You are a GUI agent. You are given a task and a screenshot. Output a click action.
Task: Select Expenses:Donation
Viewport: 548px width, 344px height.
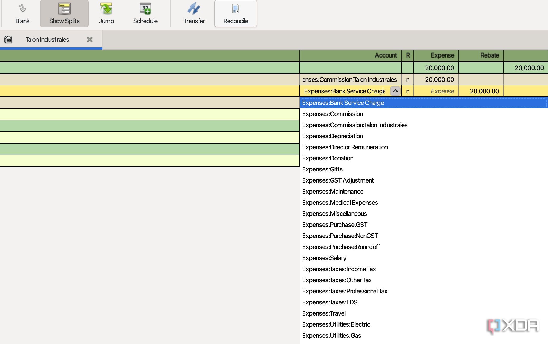click(424, 158)
